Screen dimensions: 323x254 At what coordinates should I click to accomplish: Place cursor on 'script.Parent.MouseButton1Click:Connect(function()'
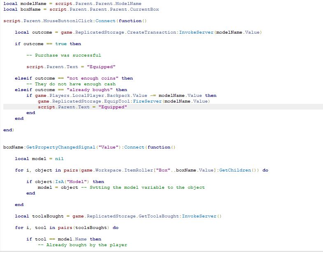(x=75, y=21)
